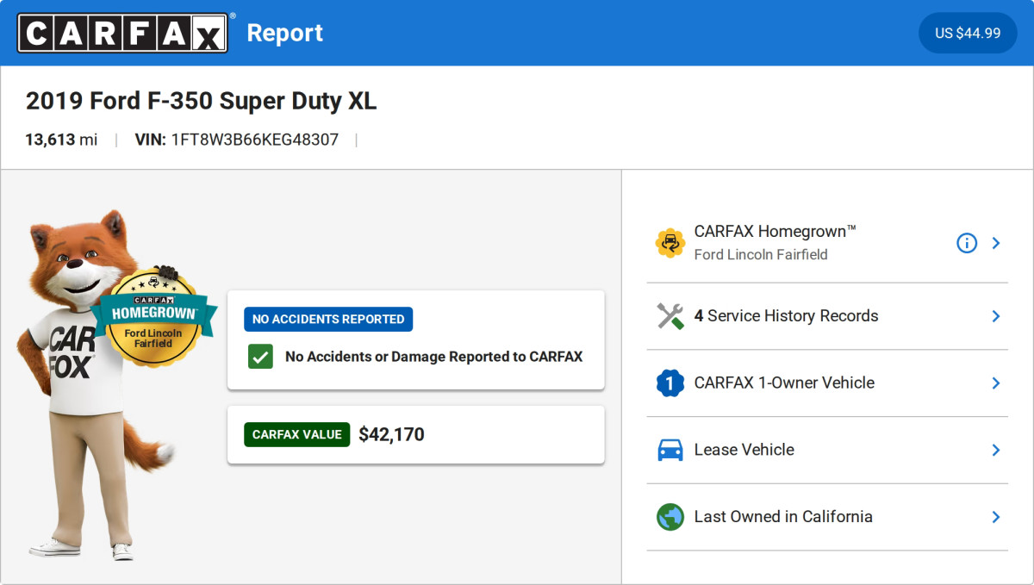Click the US $44.99 price button
Image resolution: width=1034 pixels, height=585 pixels.
[968, 33]
